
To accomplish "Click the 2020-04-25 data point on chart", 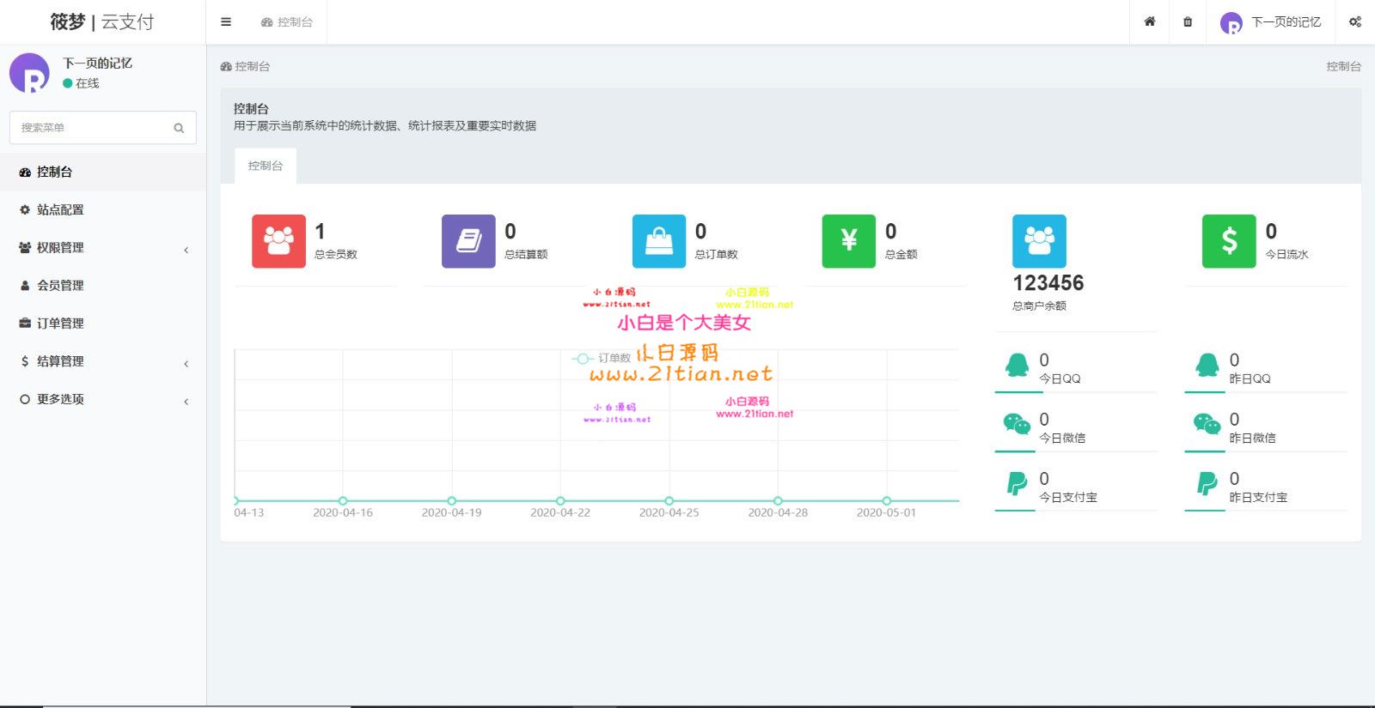I will pyautogui.click(x=669, y=500).
